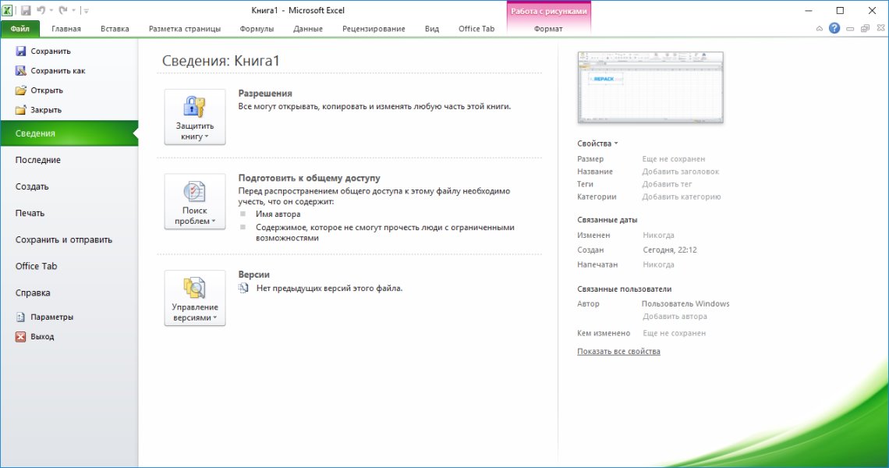Click the Close workbook icon in left menu
This screenshot has height=468, width=889.
pos(21,110)
